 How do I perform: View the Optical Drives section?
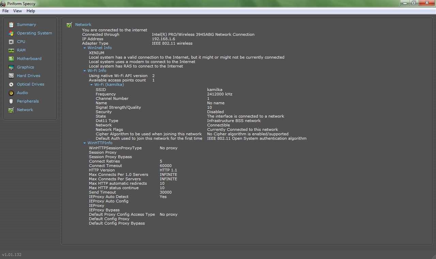coord(31,84)
